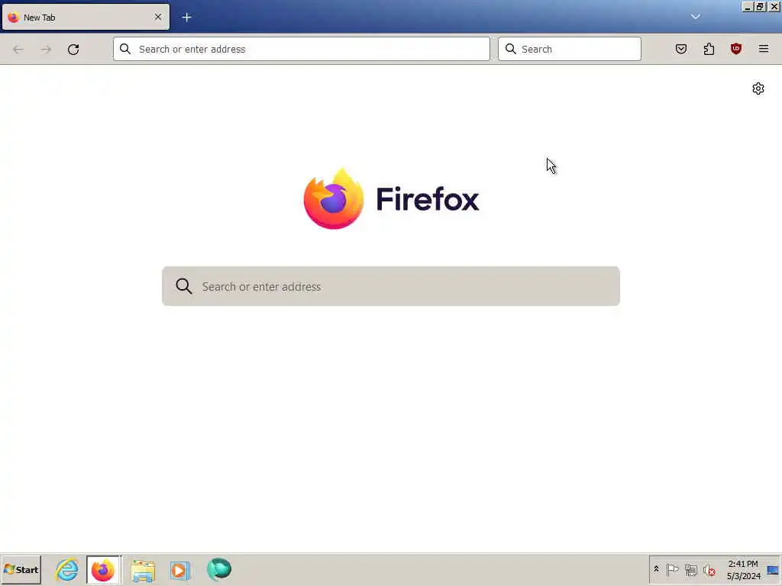Open new tab personalize gear settings
The width and height of the screenshot is (782, 586).
tap(758, 89)
